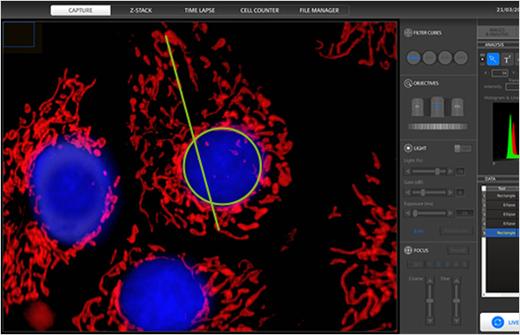
Task: Select focus preset 3
Action: (448, 264)
